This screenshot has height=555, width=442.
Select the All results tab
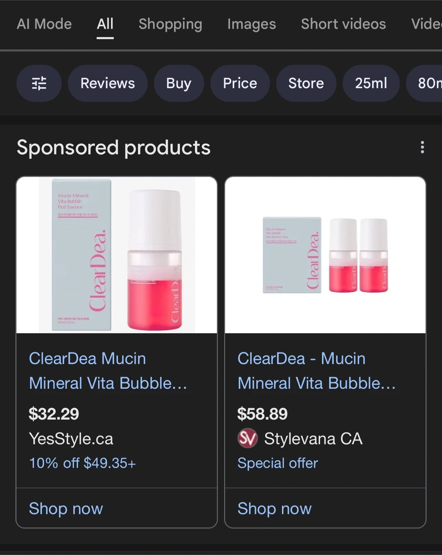pos(105,24)
